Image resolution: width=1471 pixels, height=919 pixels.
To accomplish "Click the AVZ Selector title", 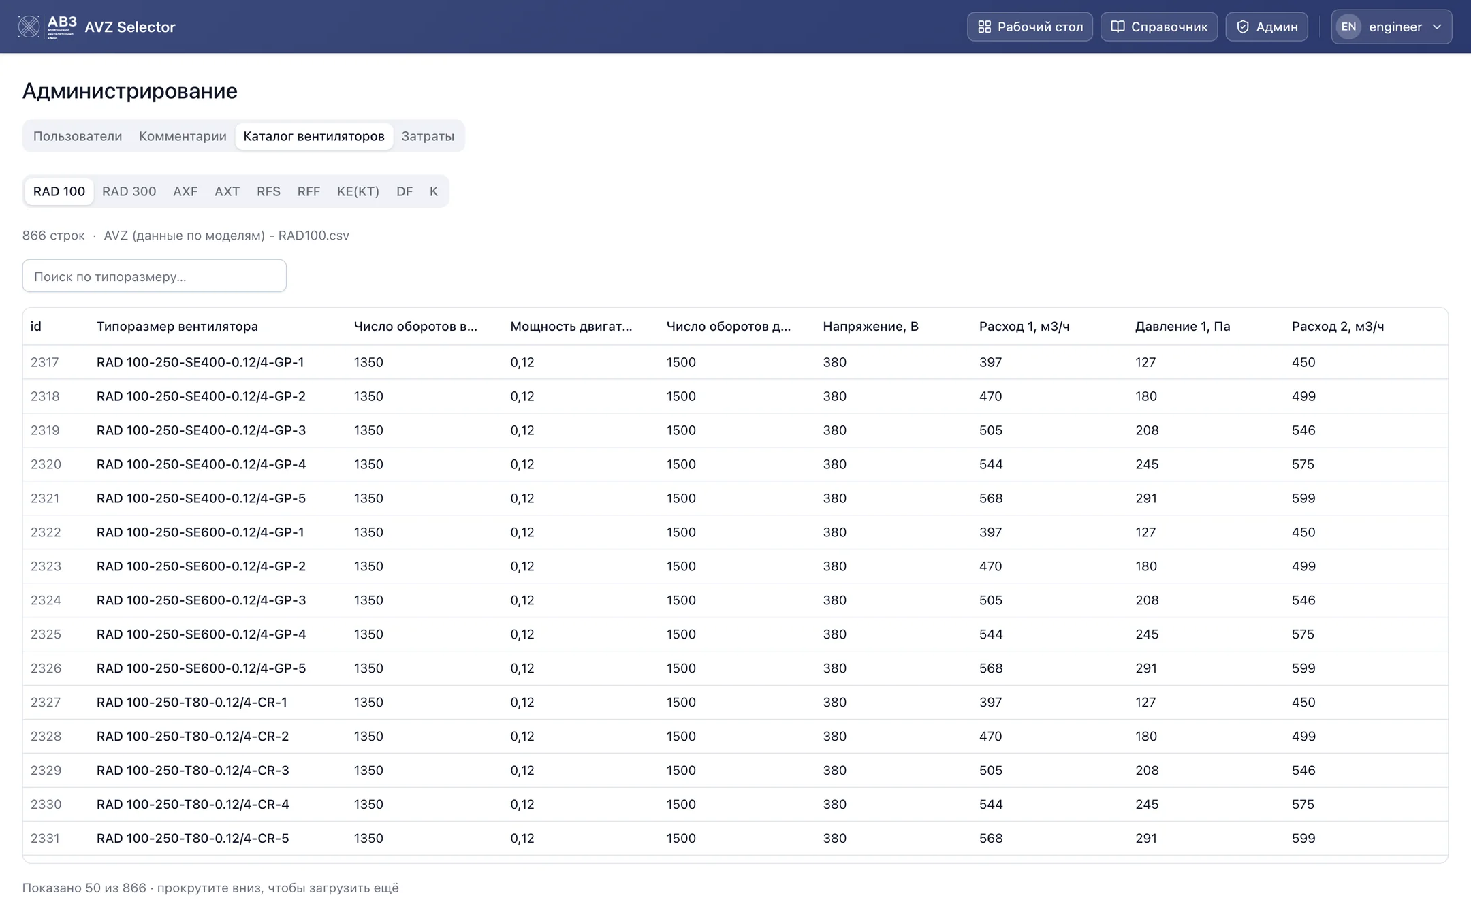I will coord(130,27).
